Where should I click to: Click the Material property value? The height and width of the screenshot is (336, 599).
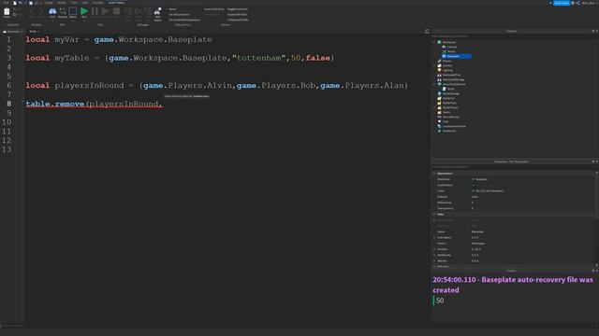[x=475, y=197]
